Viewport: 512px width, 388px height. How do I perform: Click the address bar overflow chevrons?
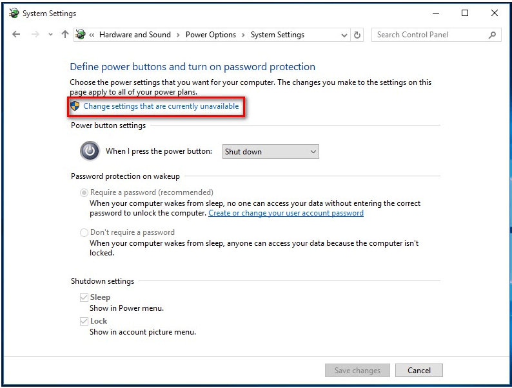point(92,35)
